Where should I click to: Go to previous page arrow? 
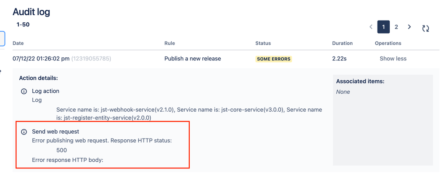(x=371, y=27)
